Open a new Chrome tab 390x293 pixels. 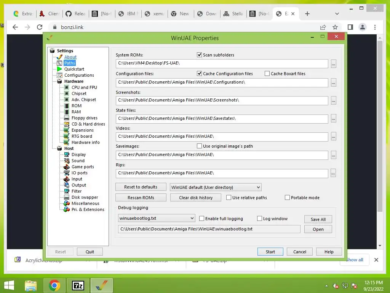pyautogui.click(x=307, y=14)
